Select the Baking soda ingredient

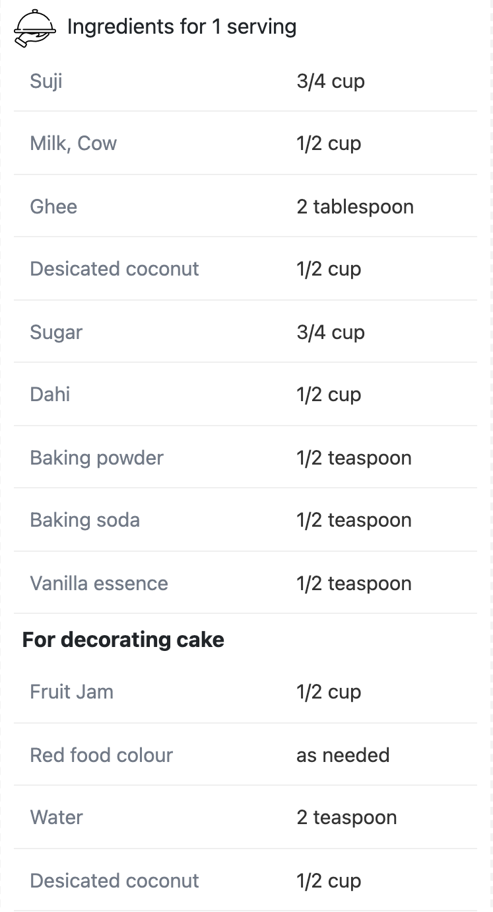pos(84,520)
